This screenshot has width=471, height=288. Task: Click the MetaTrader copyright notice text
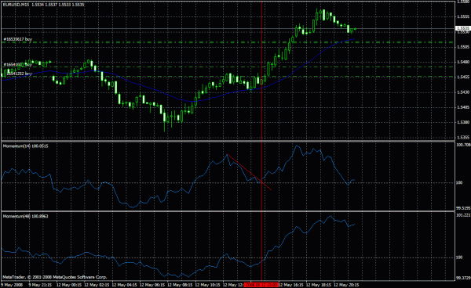(55, 277)
